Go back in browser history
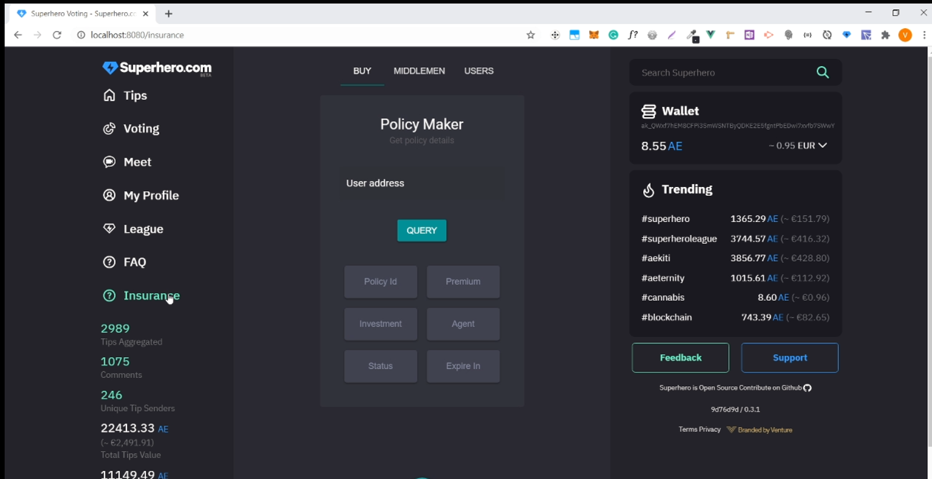The width and height of the screenshot is (932, 479). pos(18,35)
